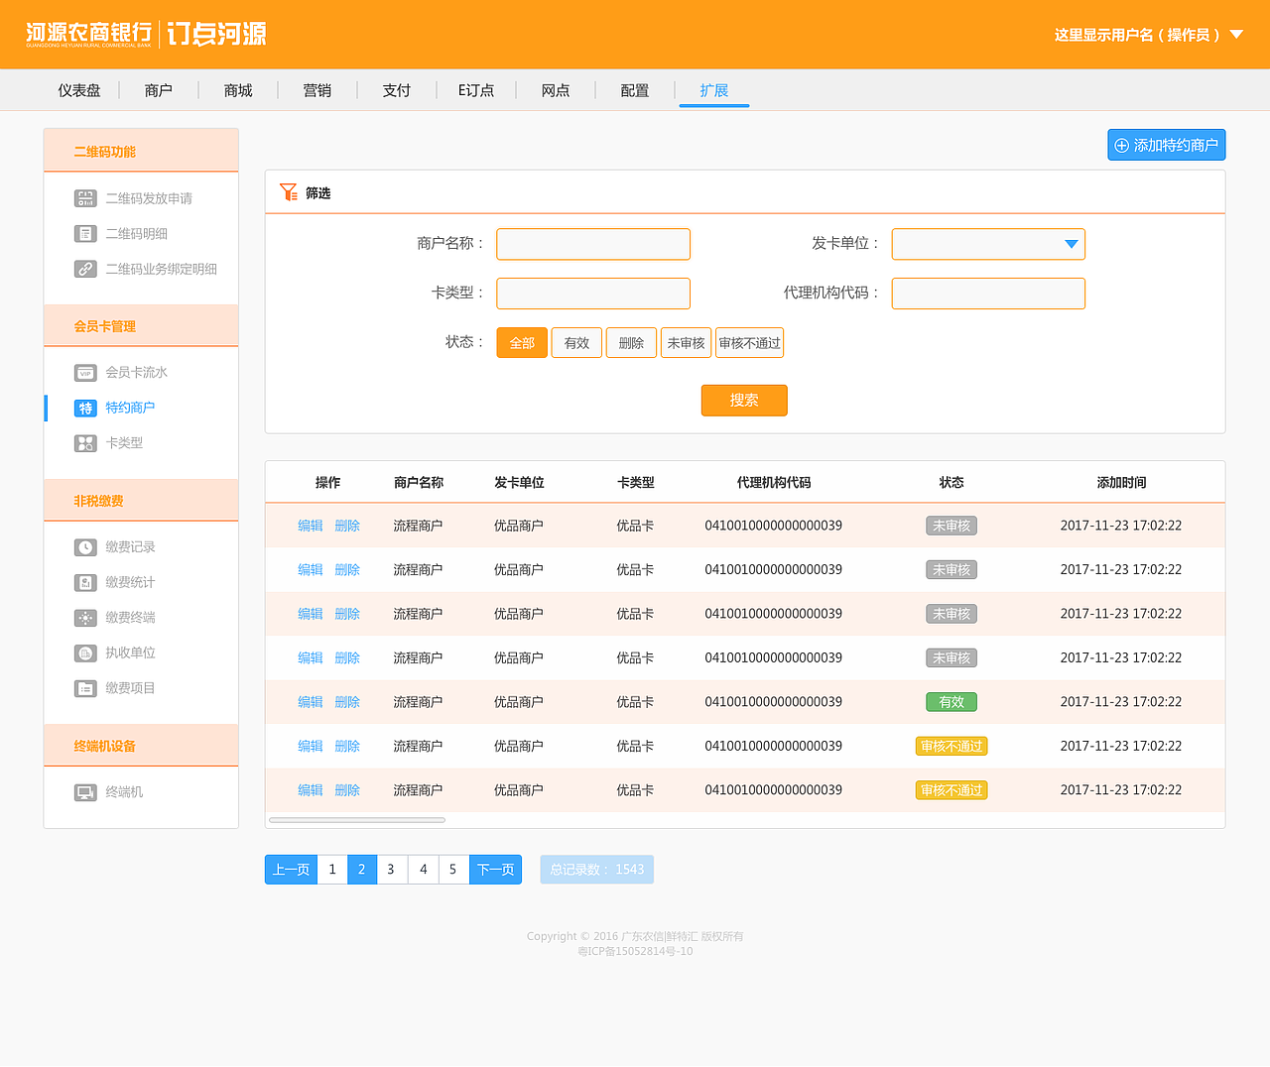Switch to the 商城 tab
The height and width of the screenshot is (1067, 1270).
point(238,90)
